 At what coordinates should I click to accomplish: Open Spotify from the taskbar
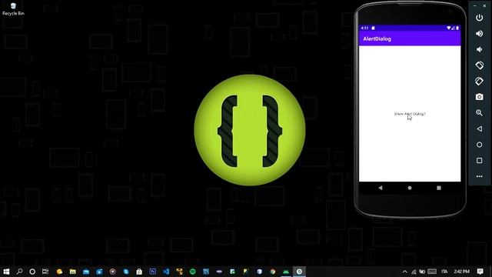click(x=193, y=272)
